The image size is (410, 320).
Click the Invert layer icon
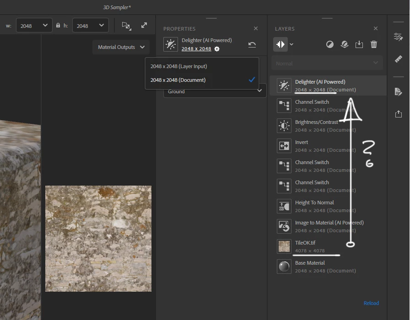(284, 146)
